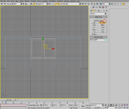Click the Redo arrow icon
Viewport: 129px width, 109px height.
5,4
